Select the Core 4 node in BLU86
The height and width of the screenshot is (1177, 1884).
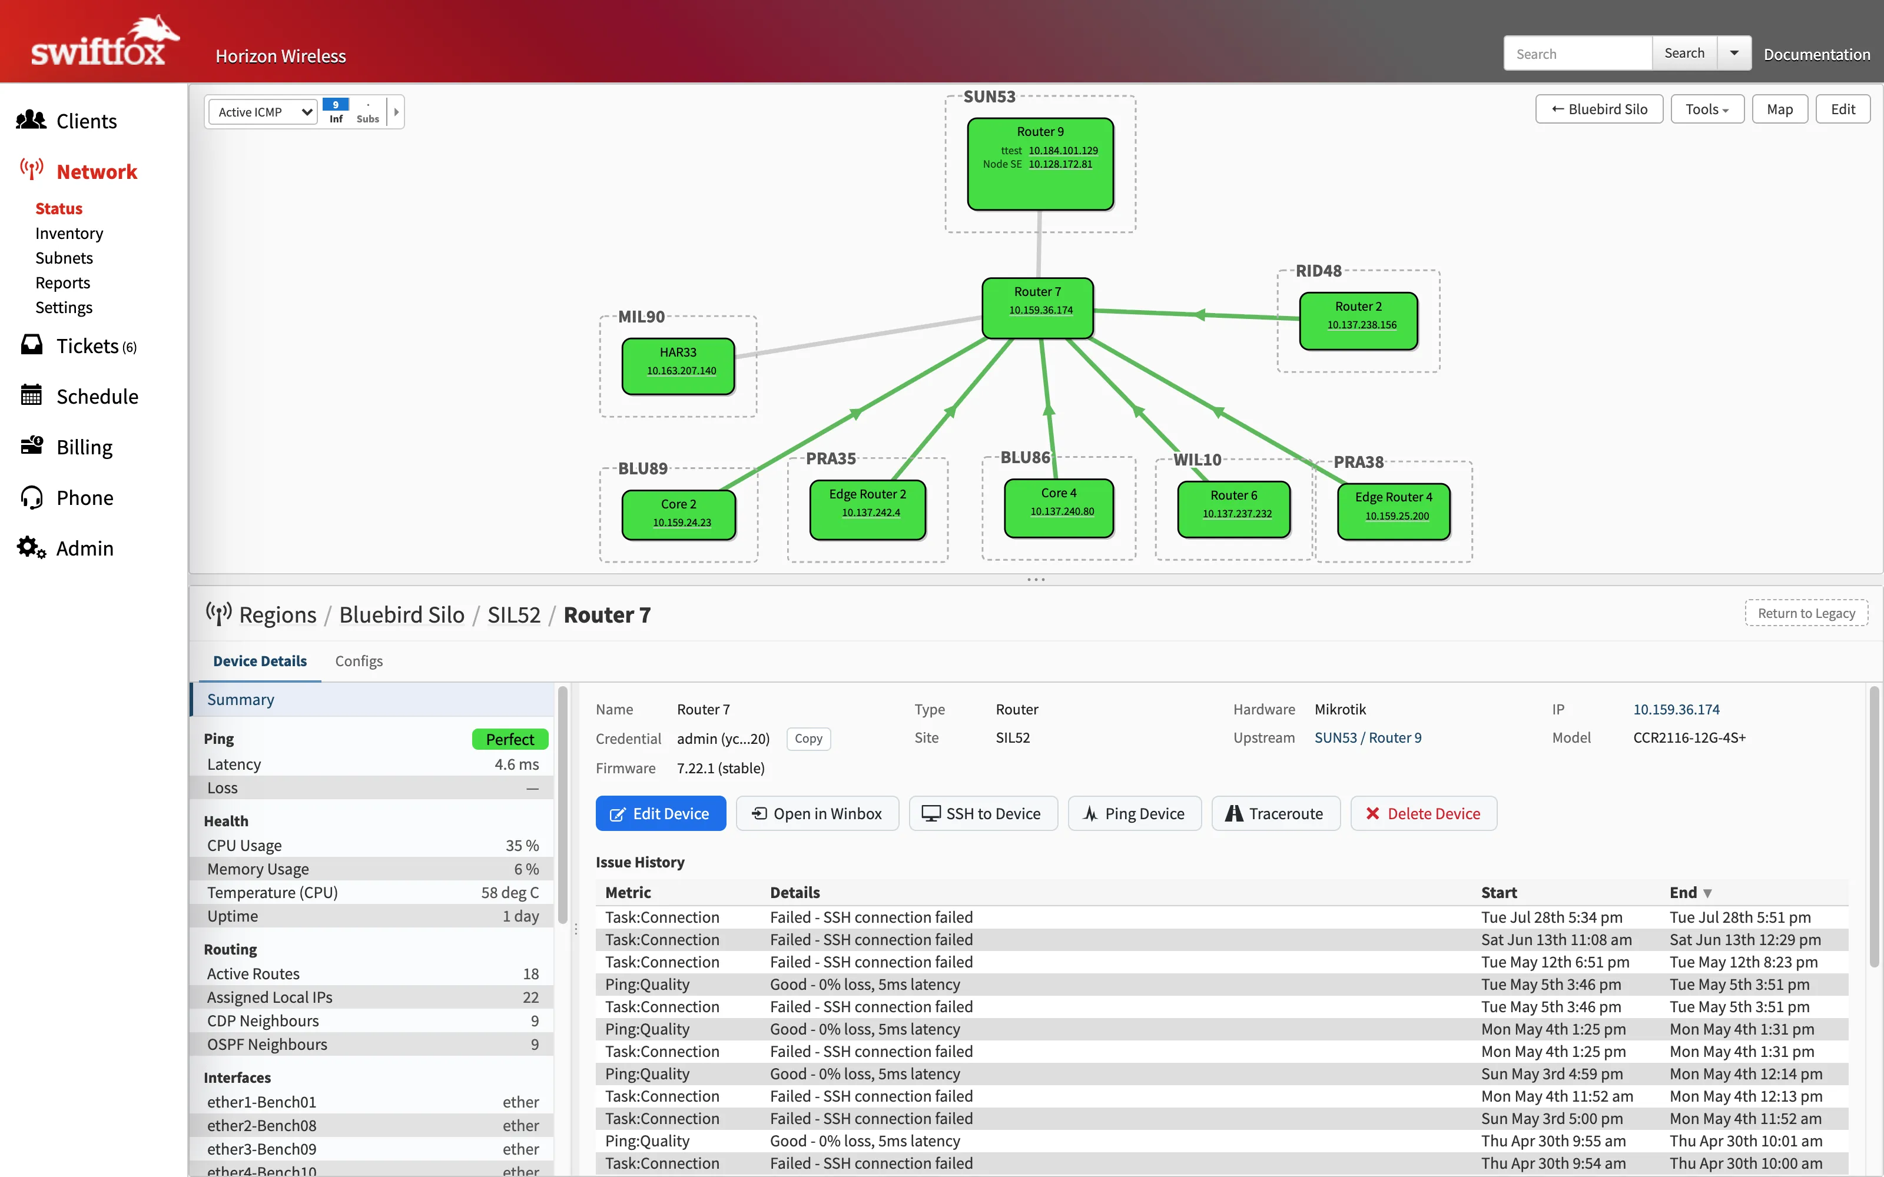pyautogui.click(x=1059, y=508)
